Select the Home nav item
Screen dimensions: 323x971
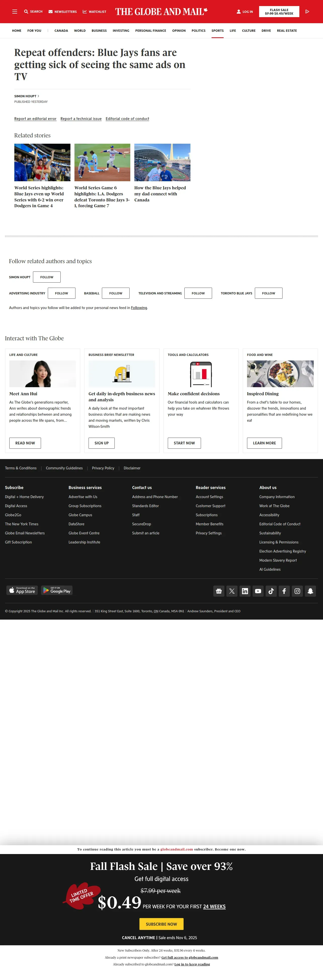[x=17, y=31]
